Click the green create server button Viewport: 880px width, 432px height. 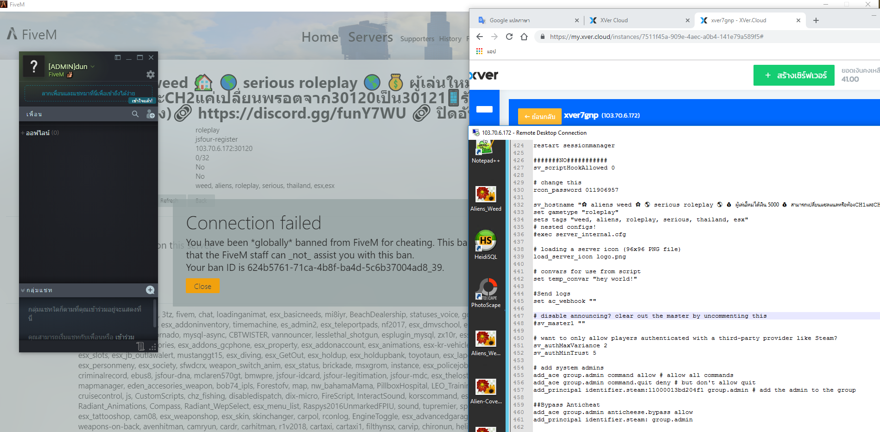[794, 75]
